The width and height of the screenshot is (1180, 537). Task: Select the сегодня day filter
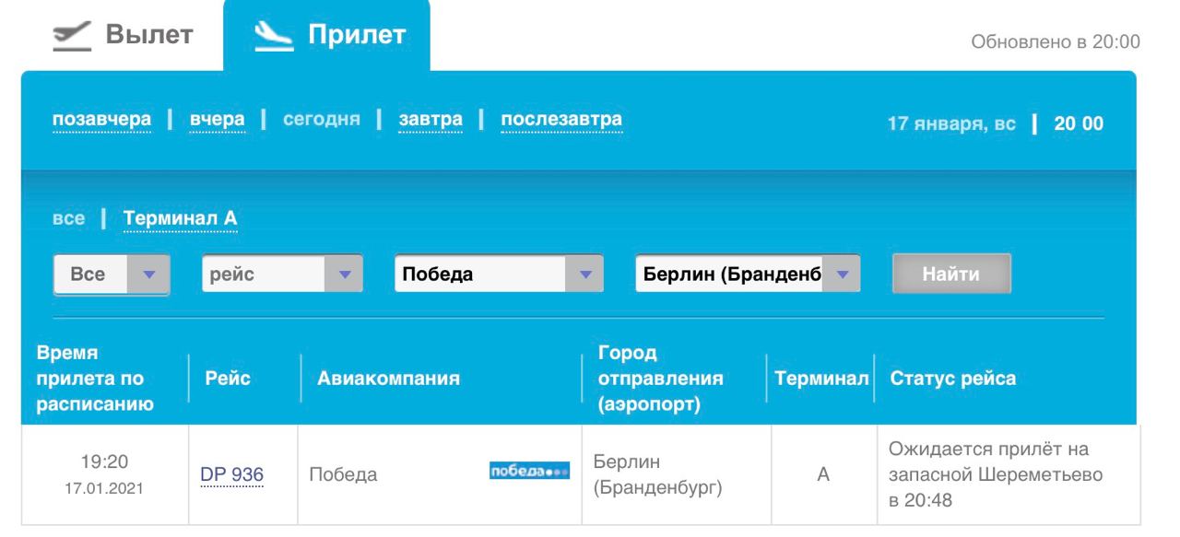(x=320, y=120)
